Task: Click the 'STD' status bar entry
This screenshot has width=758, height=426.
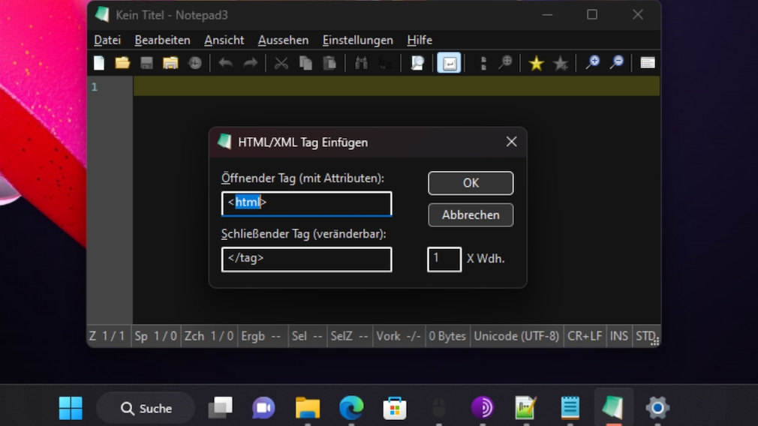Action: pos(645,336)
